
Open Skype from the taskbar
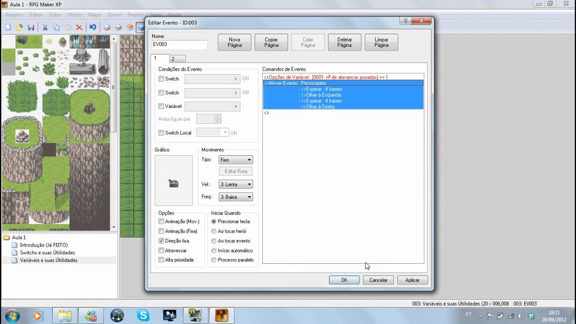point(143,315)
